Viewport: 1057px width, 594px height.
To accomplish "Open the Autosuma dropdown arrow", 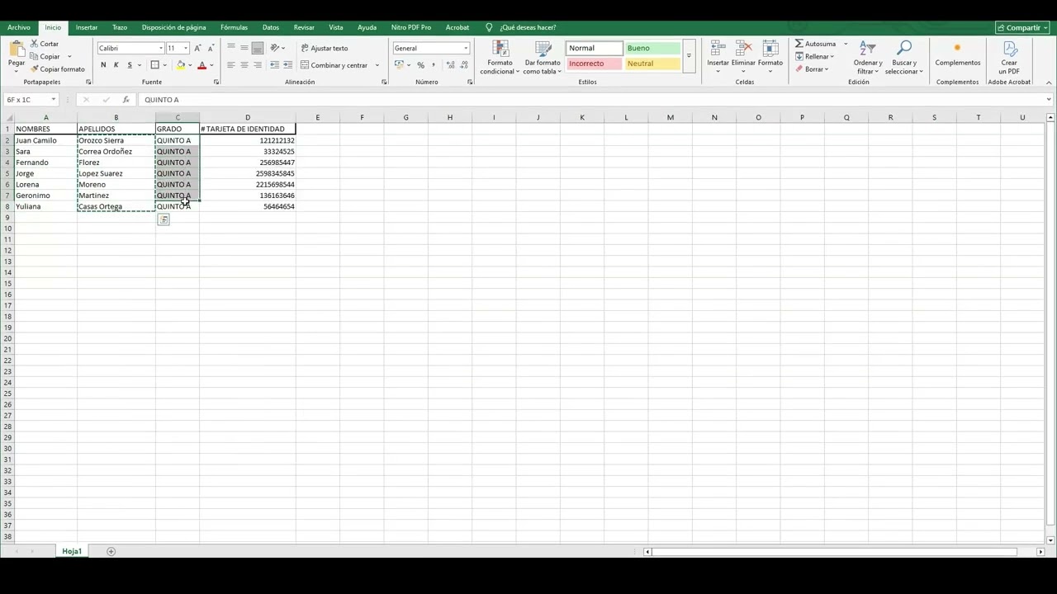I will 846,44.
